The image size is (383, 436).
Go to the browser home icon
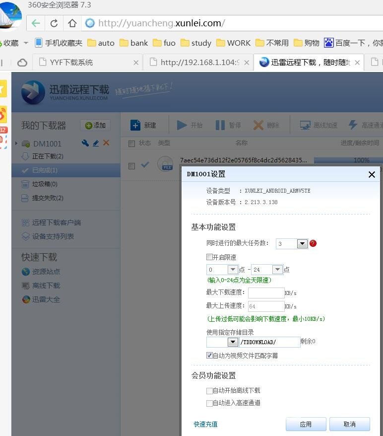(x=72, y=23)
